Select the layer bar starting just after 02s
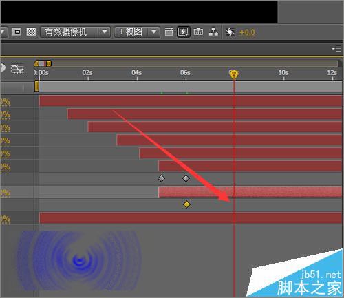The width and height of the screenshot is (344, 298). point(215,127)
